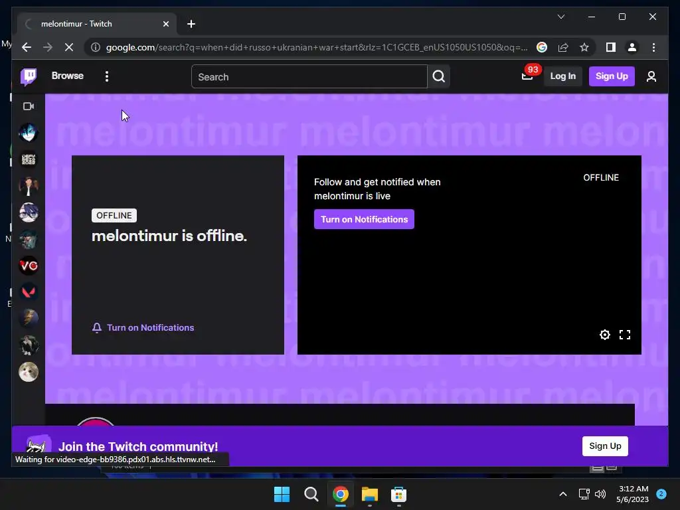View site information icon in address bar
The width and height of the screenshot is (680, 510).
coord(96,47)
